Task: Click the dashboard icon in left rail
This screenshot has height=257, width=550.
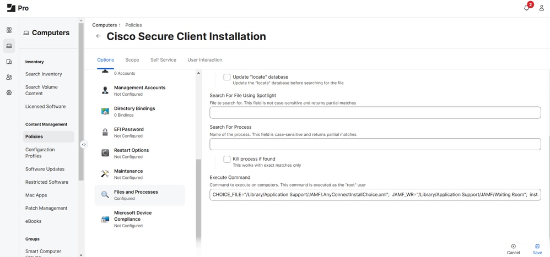Action: click(x=9, y=30)
